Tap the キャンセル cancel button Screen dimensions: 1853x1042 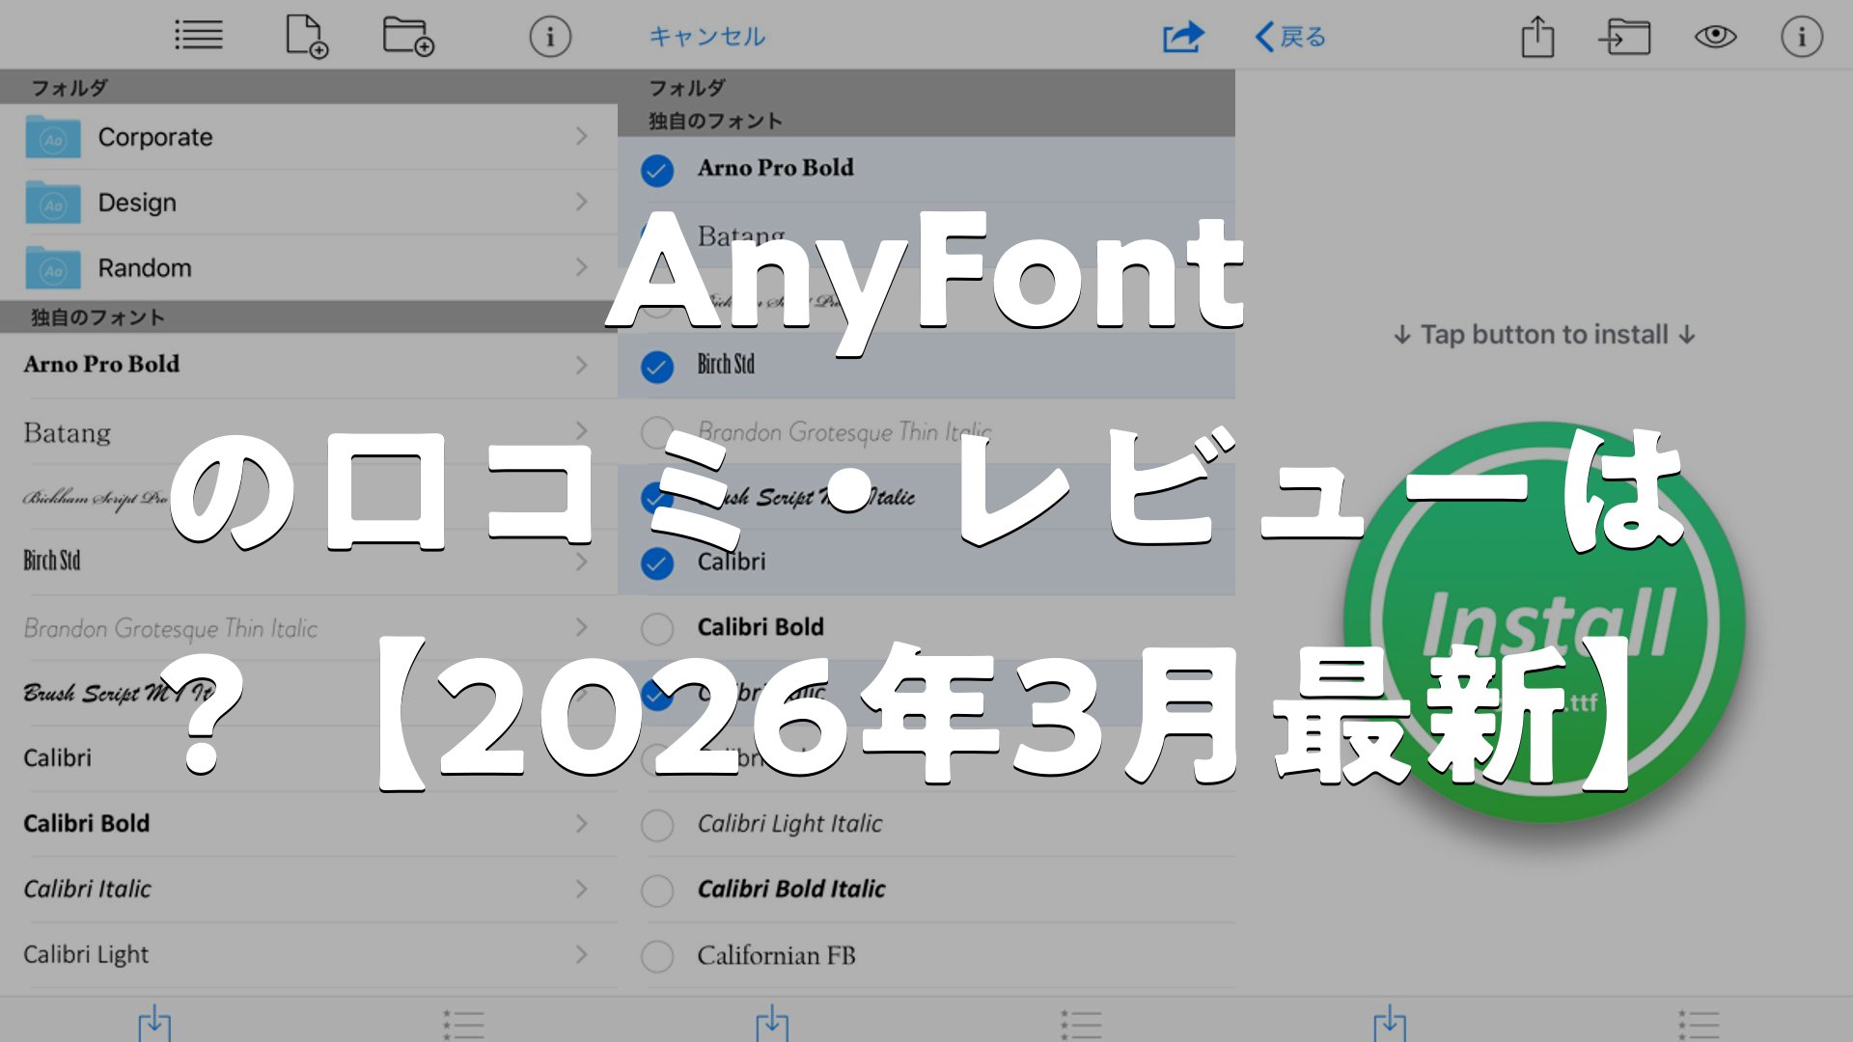[x=706, y=37]
